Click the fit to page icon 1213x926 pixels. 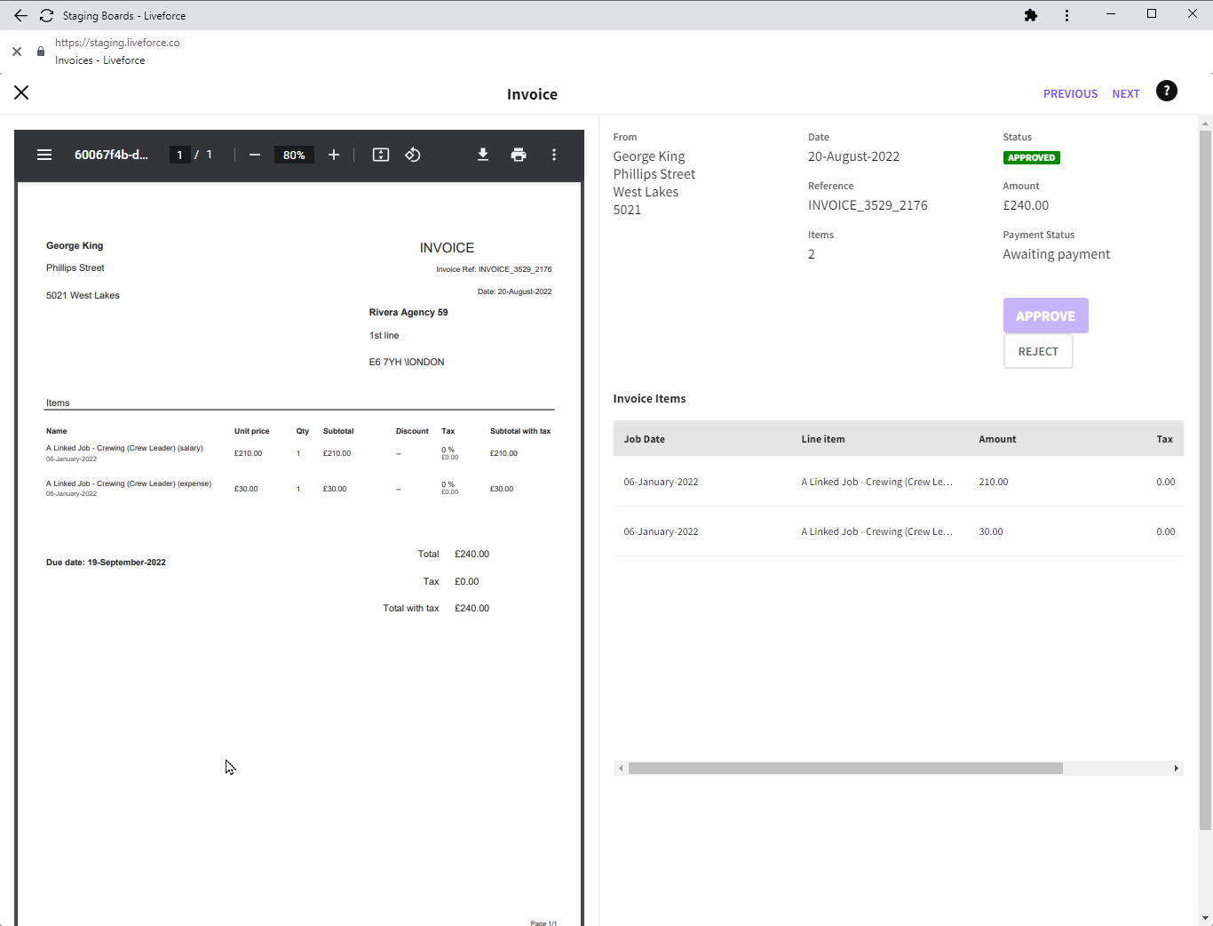coord(381,155)
